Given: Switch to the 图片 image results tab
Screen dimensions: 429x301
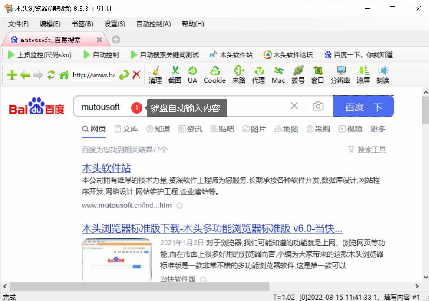Looking at the screenshot, I should click(x=254, y=129).
